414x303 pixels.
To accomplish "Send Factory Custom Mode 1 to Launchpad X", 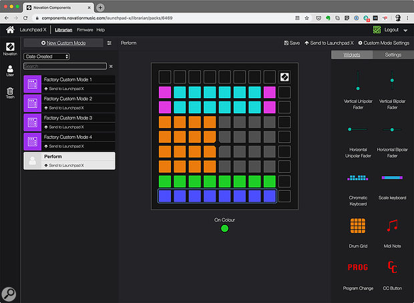I will coord(64,89).
